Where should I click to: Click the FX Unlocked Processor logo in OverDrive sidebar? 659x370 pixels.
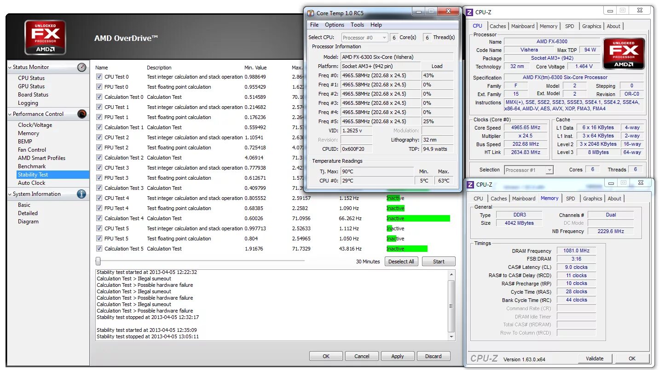tap(45, 37)
